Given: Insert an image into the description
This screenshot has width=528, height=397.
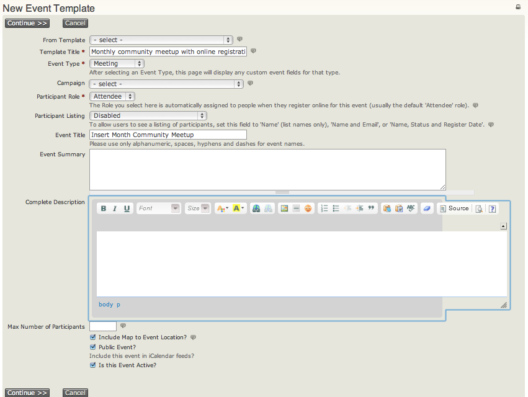Looking at the screenshot, I should tap(284, 208).
